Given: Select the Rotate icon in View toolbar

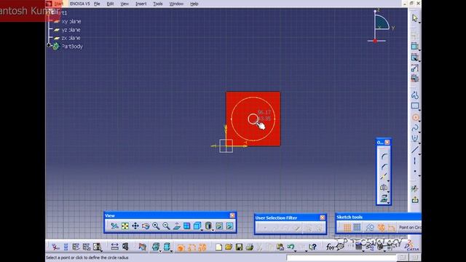Looking at the screenshot, I should click(x=146, y=226).
